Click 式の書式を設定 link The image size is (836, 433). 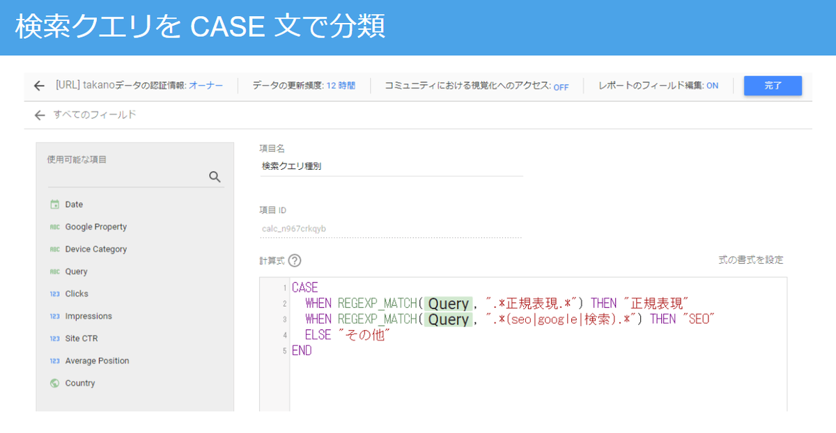click(751, 260)
